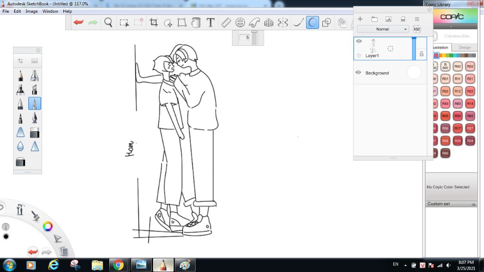This screenshot has height=272, width=484.
Task: Hide Layer1 using its eye icon
Action: pos(359,41)
